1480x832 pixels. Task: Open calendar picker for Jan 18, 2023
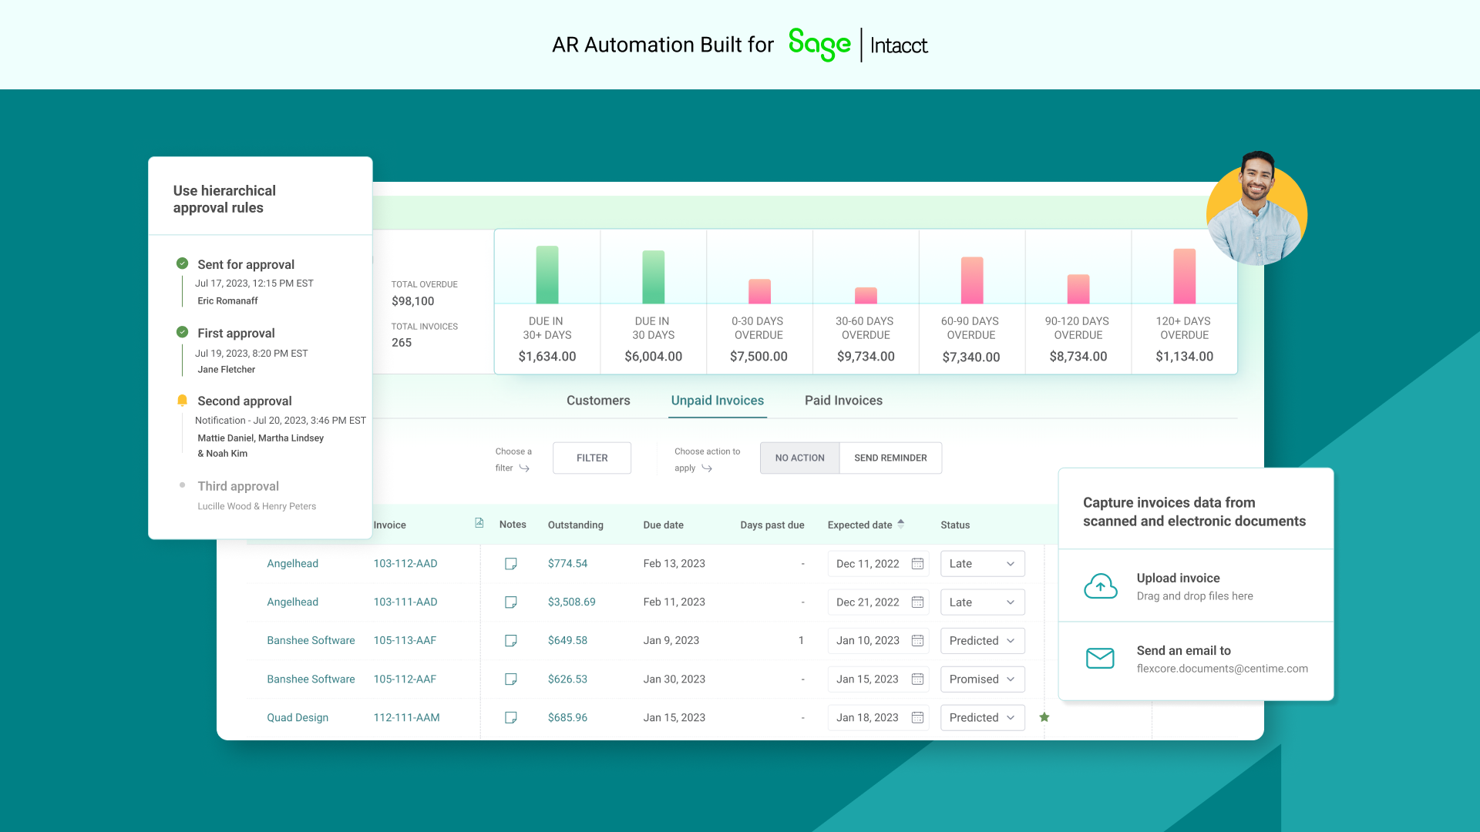point(917,718)
